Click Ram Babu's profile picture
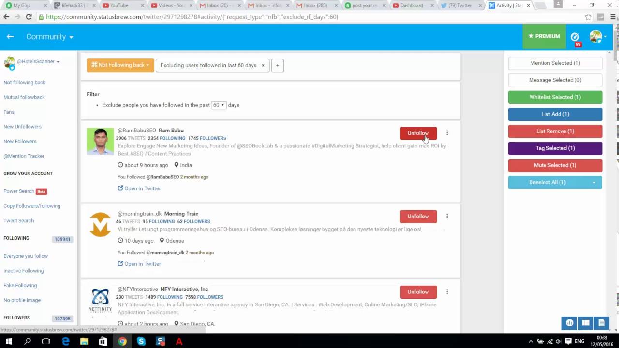 pyautogui.click(x=100, y=141)
